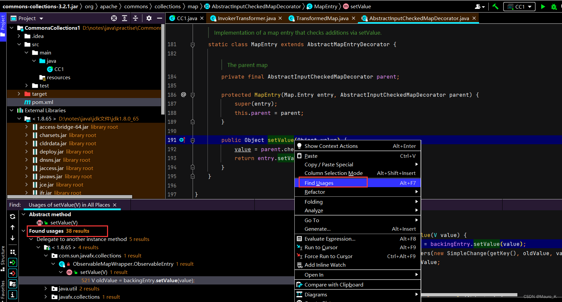Choose Run to Cursor in context menu
The image size is (562, 302).
tap(357, 247)
